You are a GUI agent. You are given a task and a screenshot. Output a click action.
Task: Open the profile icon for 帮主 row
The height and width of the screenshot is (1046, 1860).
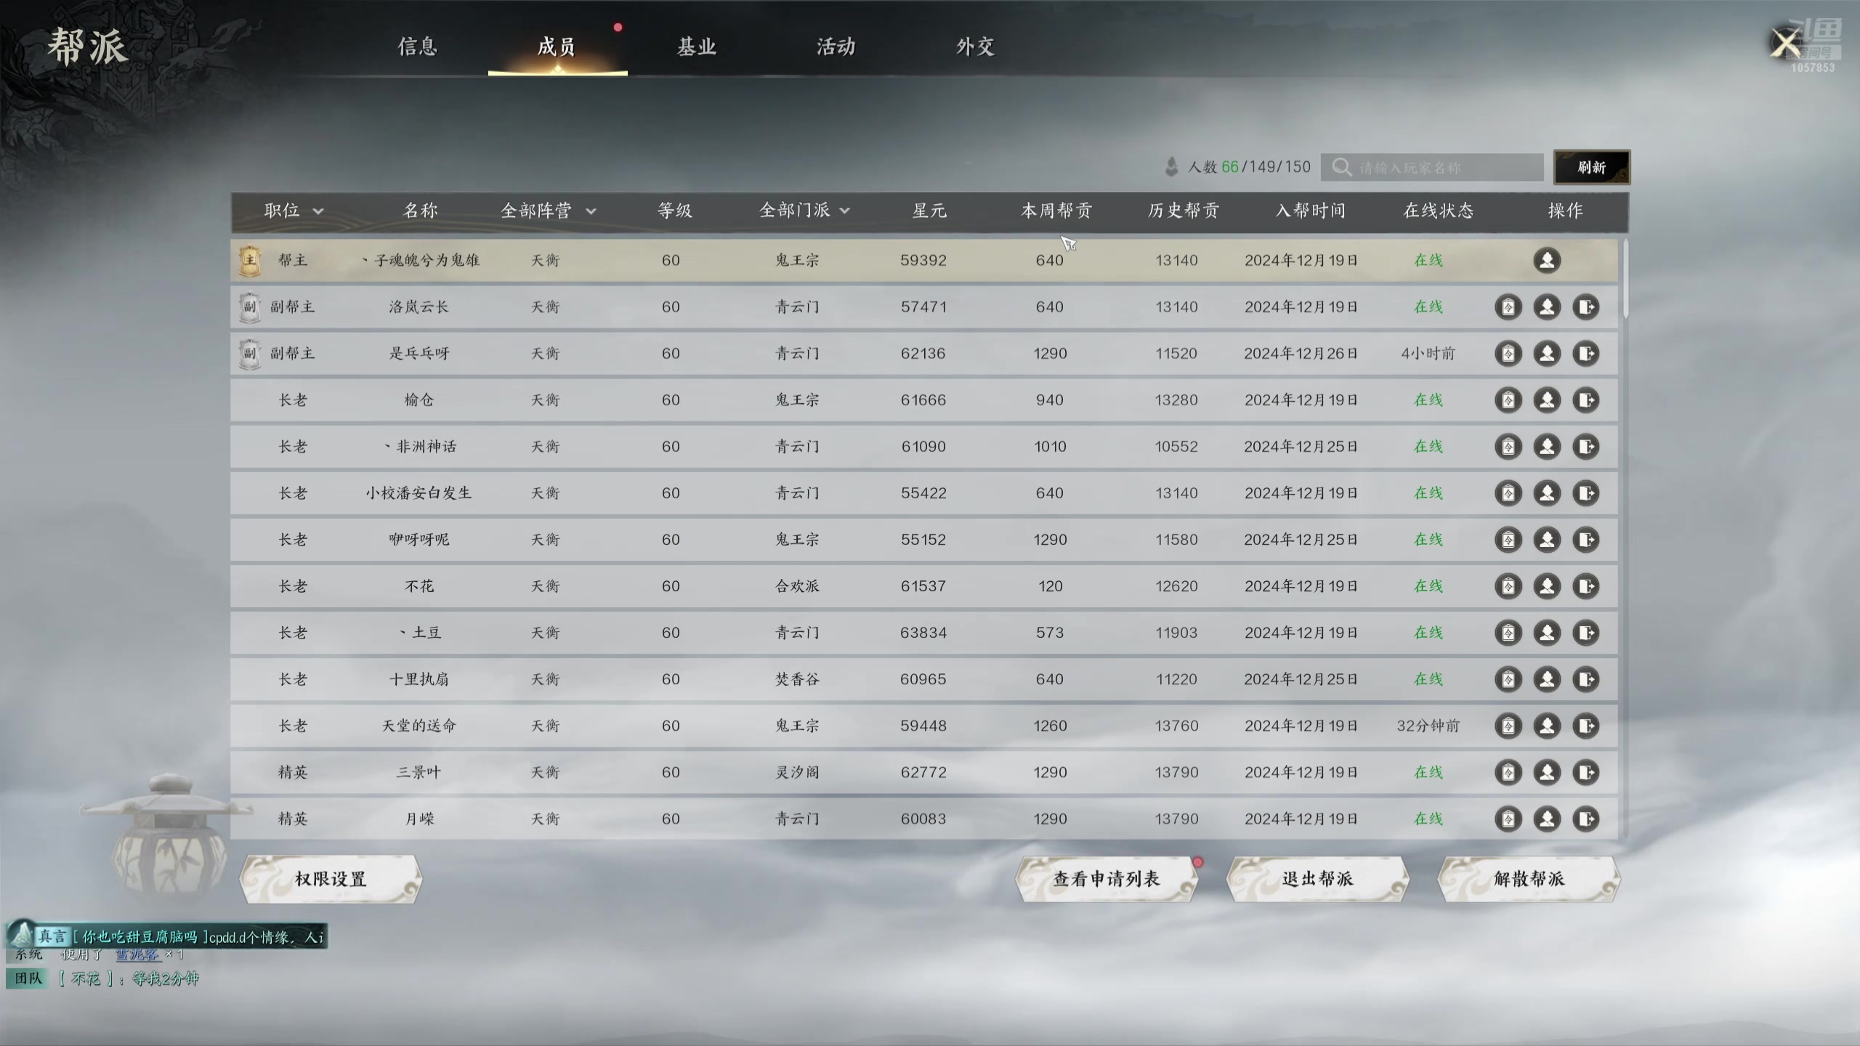(x=1547, y=260)
